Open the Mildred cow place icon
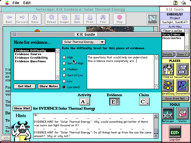Viewport: 191px width, 143px height. pyautogui.click(x=168, y=69)
